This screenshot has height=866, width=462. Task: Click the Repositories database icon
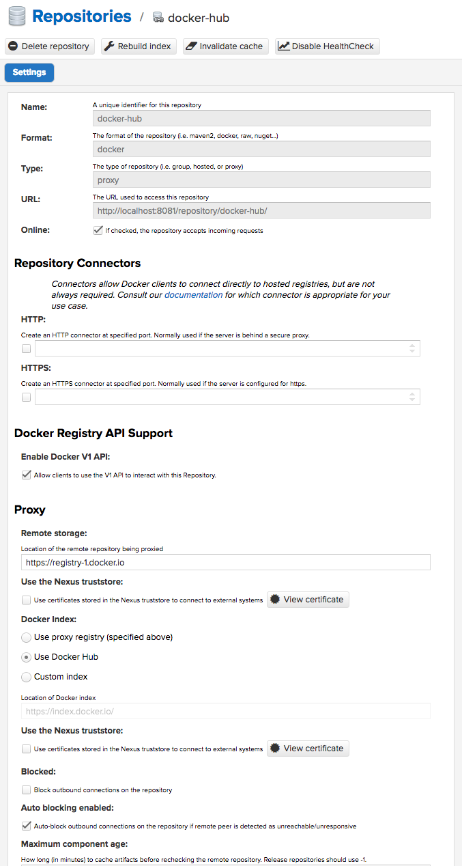point(16,16)
